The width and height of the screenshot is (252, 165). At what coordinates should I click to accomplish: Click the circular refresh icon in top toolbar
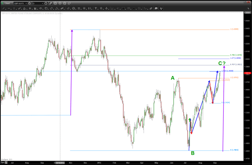pyautogui.click(x=65, y=3)
